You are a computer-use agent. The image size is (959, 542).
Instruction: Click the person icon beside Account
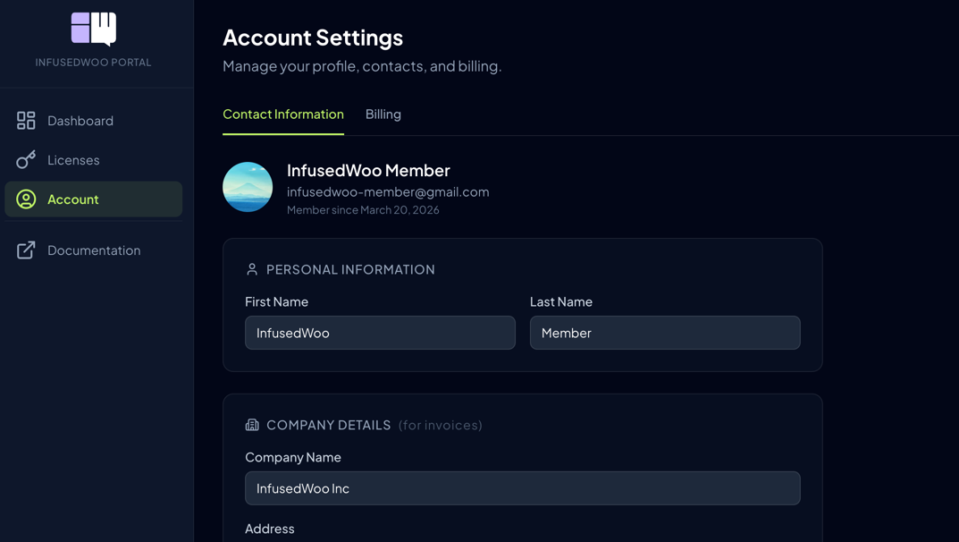coord(25,199)
